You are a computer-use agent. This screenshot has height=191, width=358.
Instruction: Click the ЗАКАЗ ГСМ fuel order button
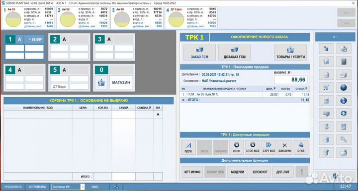199,53
